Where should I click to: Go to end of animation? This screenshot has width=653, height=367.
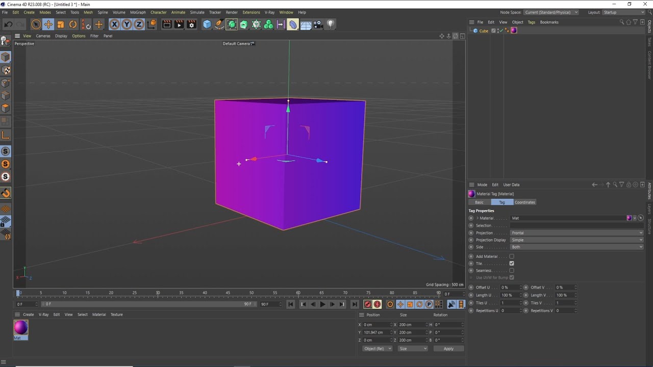point(355,304)
